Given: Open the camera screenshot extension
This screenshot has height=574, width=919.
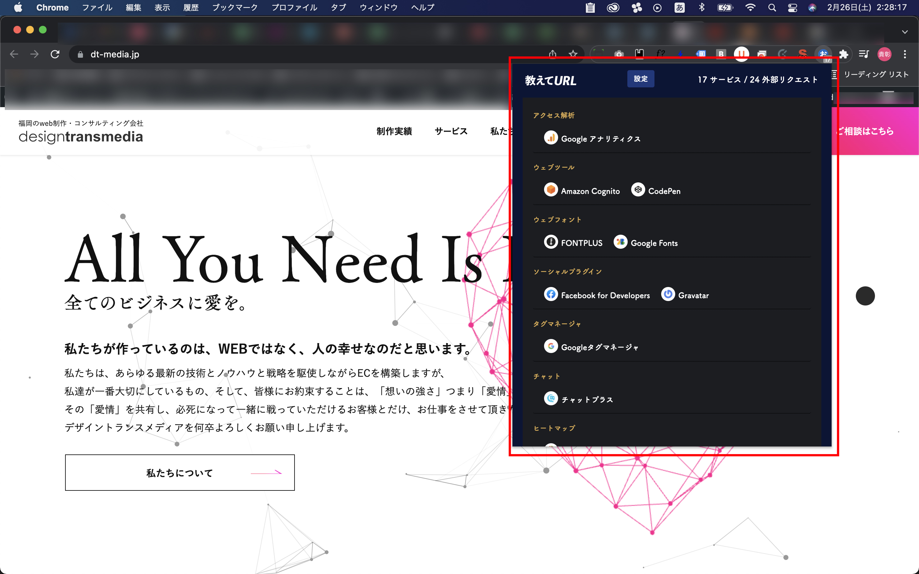Looking at the screenshot, I should coord(619,54).
